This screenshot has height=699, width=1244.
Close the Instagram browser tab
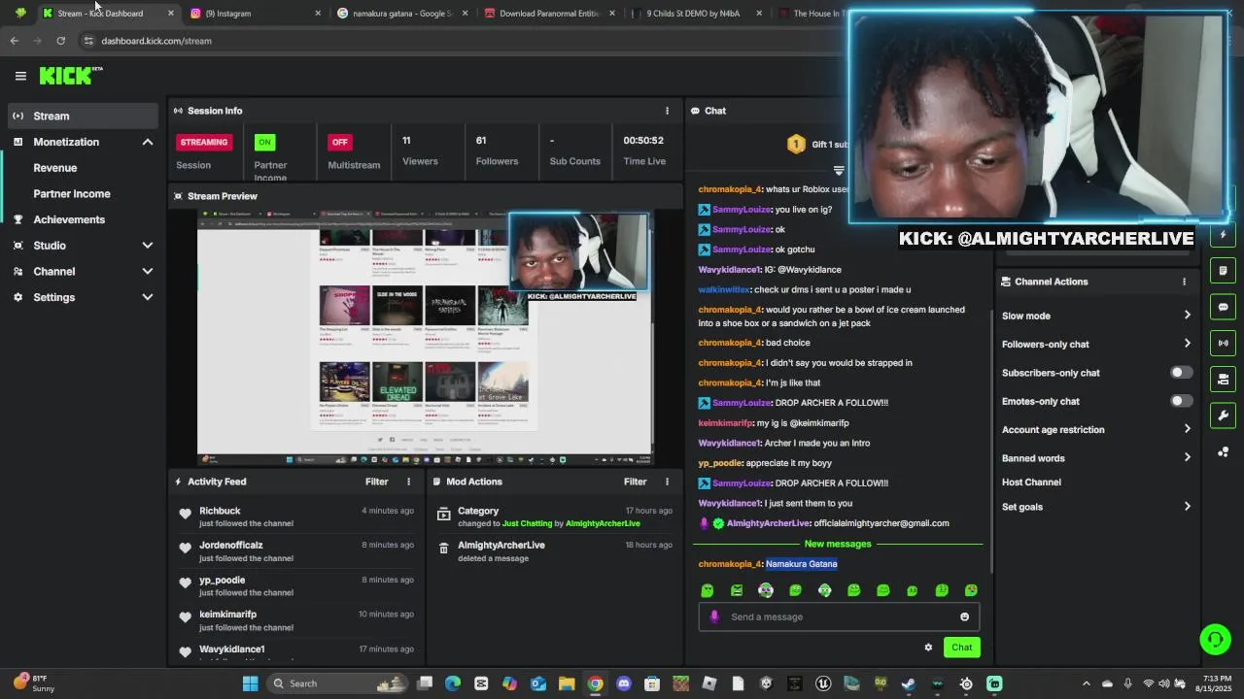(318, 14)
